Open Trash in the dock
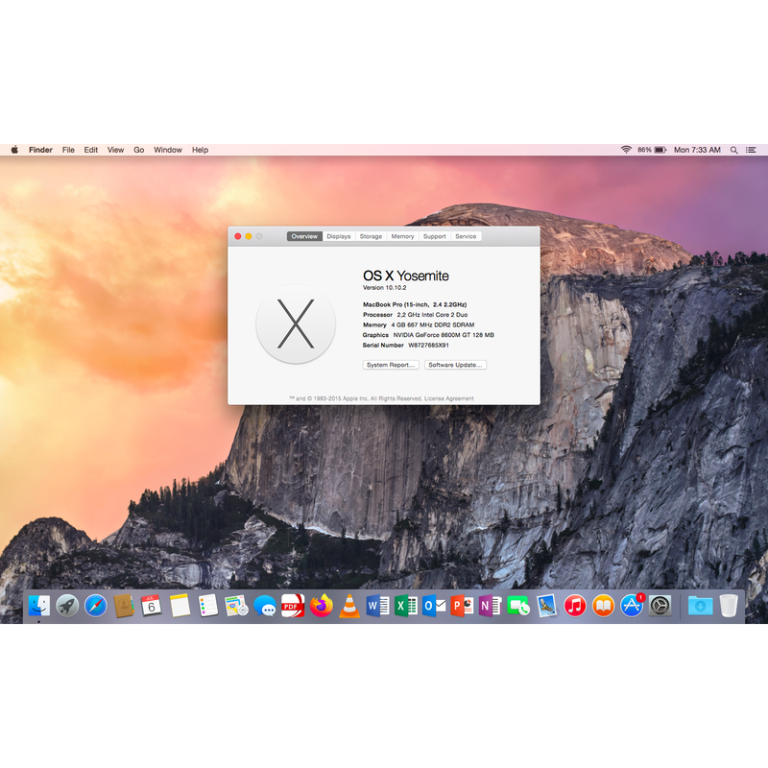The height and width of the screenshot is (768, 768). 729,606
